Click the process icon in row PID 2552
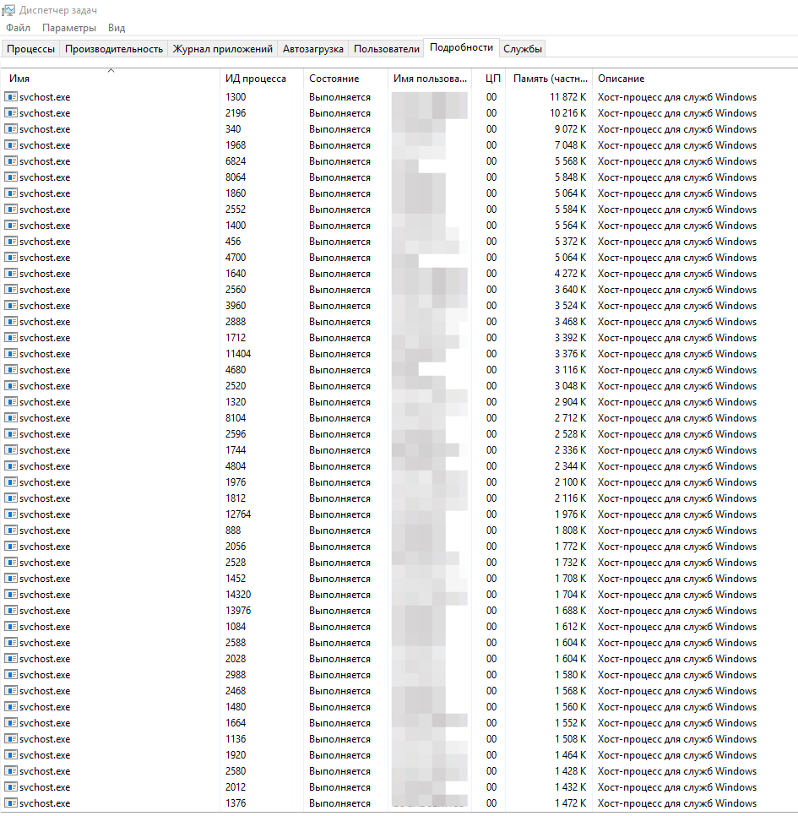 [x=11, y=209]
